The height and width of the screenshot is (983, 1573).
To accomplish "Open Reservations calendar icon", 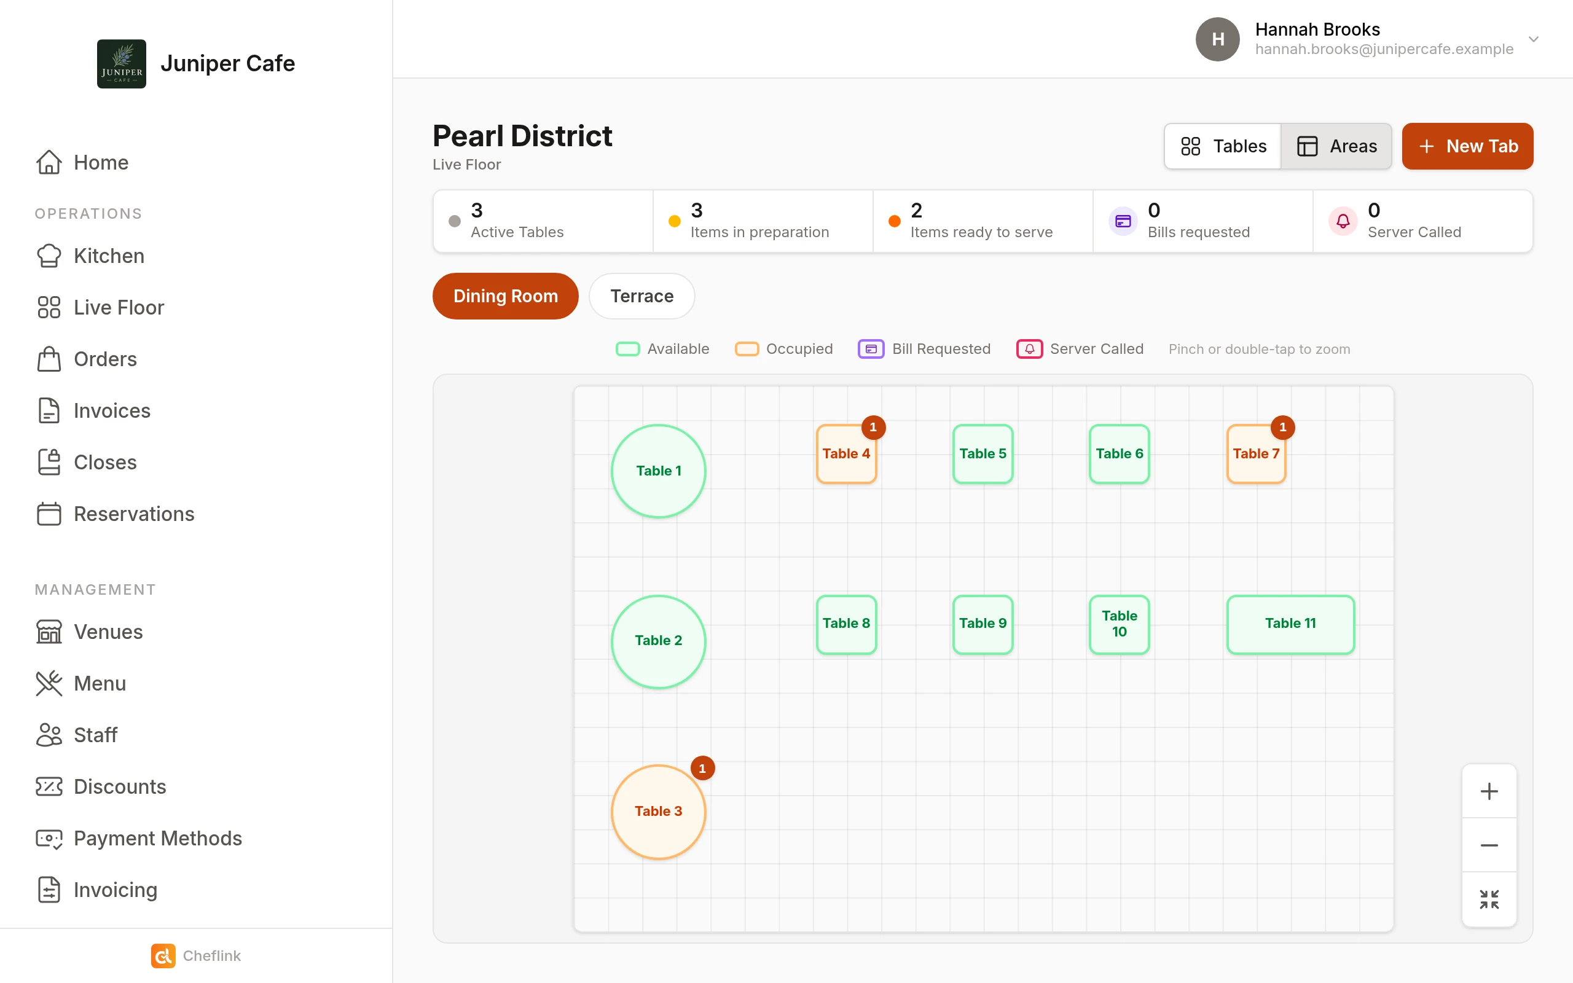I will click(49, 514).
